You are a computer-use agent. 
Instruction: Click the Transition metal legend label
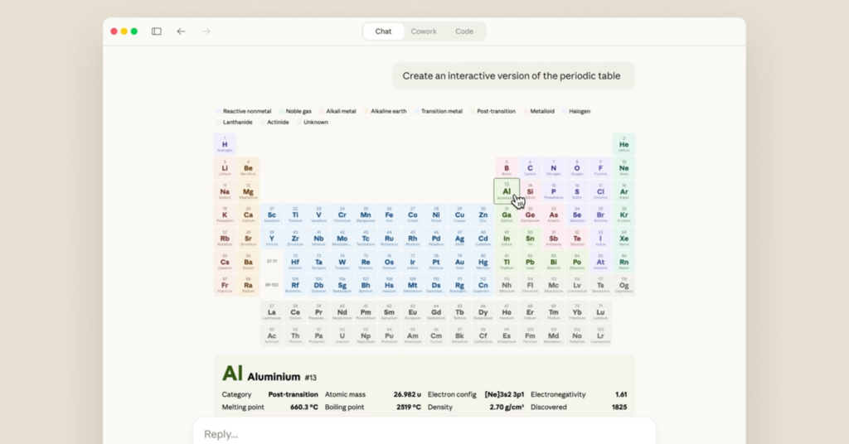point(442,111)
